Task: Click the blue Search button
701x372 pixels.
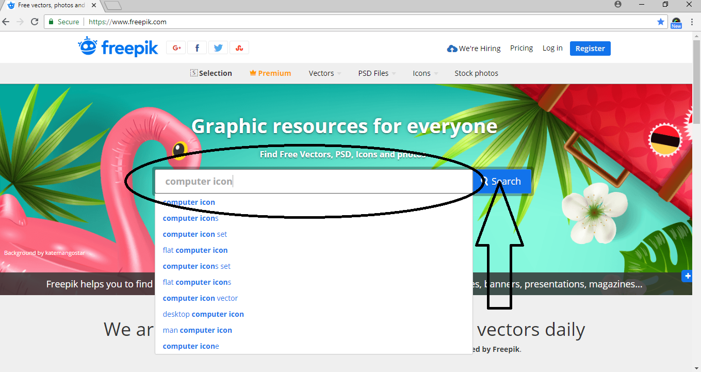Action: click(x=501, y=181)
